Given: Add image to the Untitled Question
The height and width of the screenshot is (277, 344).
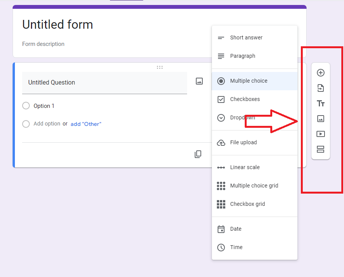Looking at the screenshot, I should 199,81.
